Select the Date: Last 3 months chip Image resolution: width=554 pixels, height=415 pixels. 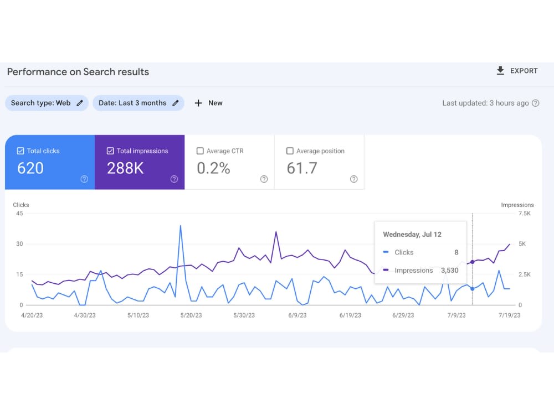pyautogui.click(x=138, y=103)
